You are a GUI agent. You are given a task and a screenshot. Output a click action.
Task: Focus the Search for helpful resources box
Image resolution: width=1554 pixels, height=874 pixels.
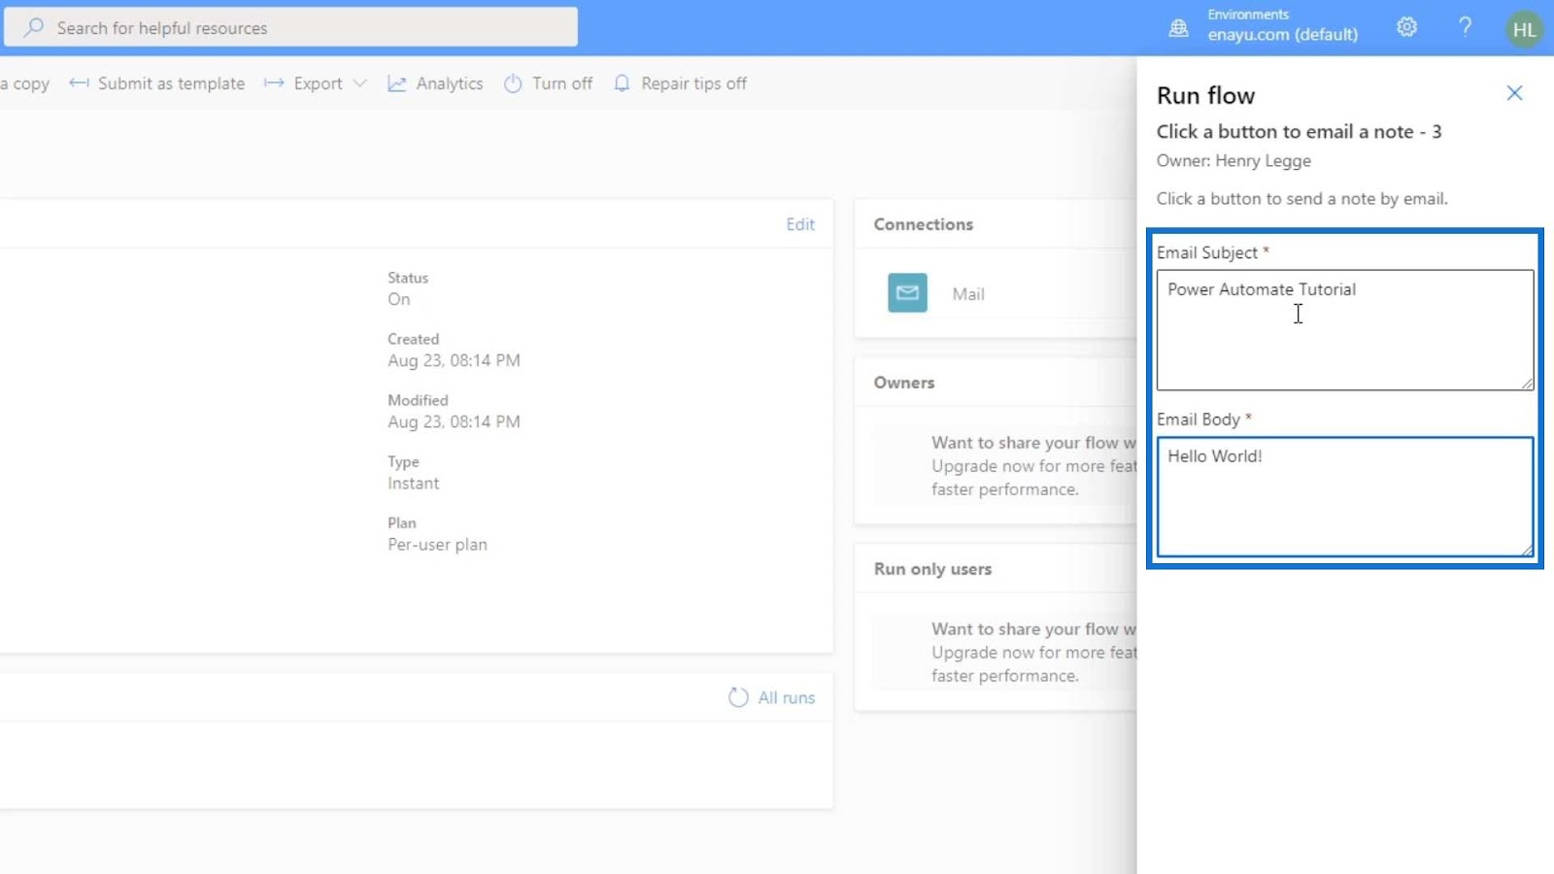point(291,27)
